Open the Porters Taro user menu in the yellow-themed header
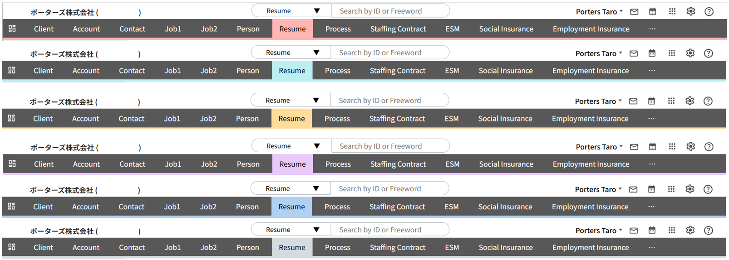The height and width of the screenshot is (260, 729). pos(598,101)
